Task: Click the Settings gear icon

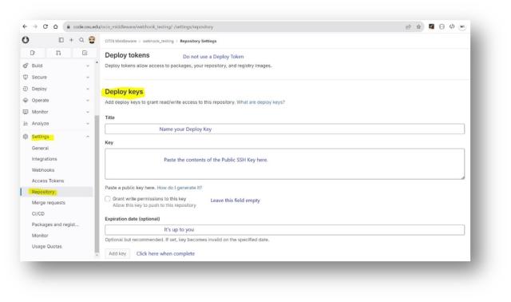Action: tap(26, 137)
